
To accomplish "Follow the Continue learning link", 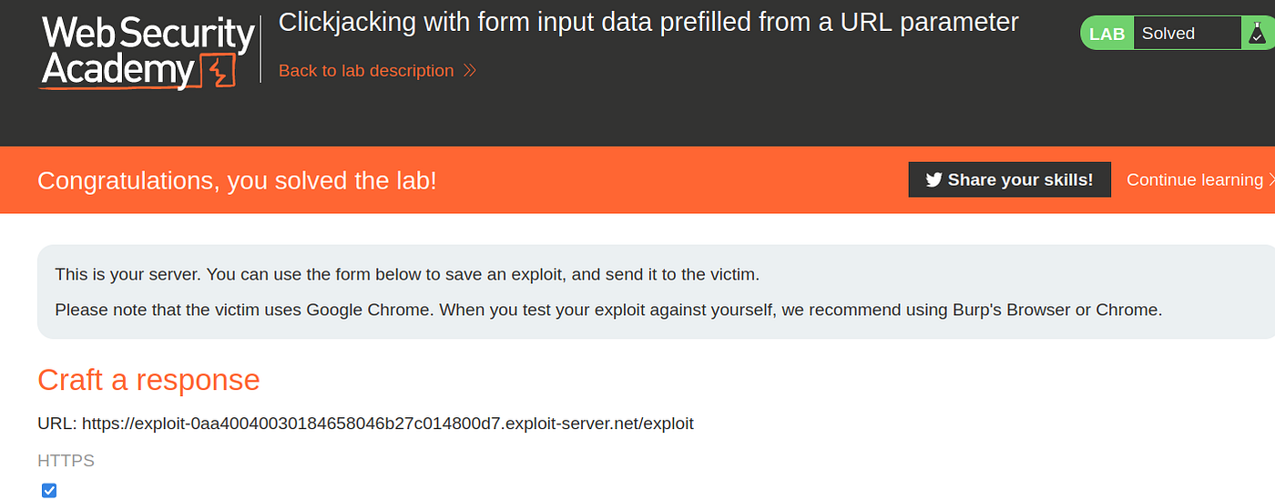I will pyautogui.click(x=1194, y=179).
